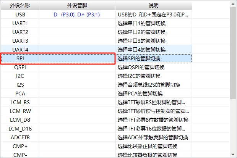Click description 选择比较器正极的管脚切换
Screen dimensions: 237x158
click(148, 146)
